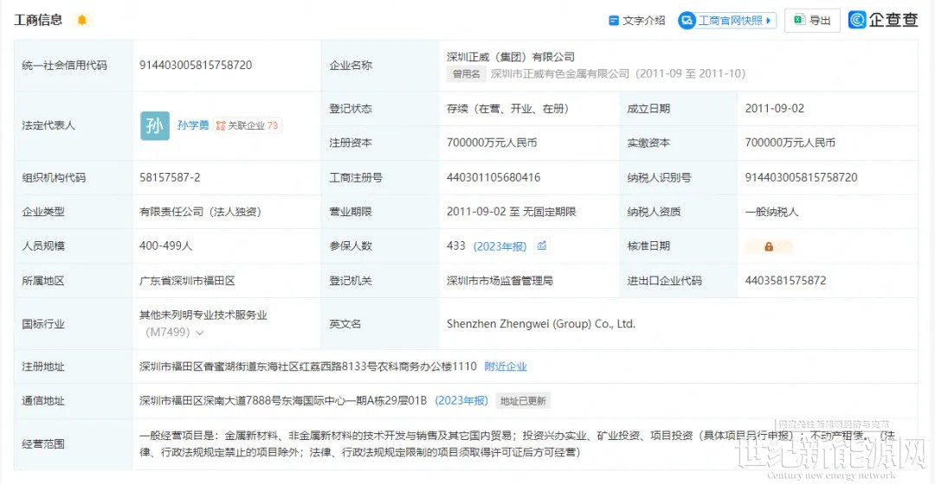
Task: Click the locked 核准日期 padlock icon
Action: pos(768,246)
